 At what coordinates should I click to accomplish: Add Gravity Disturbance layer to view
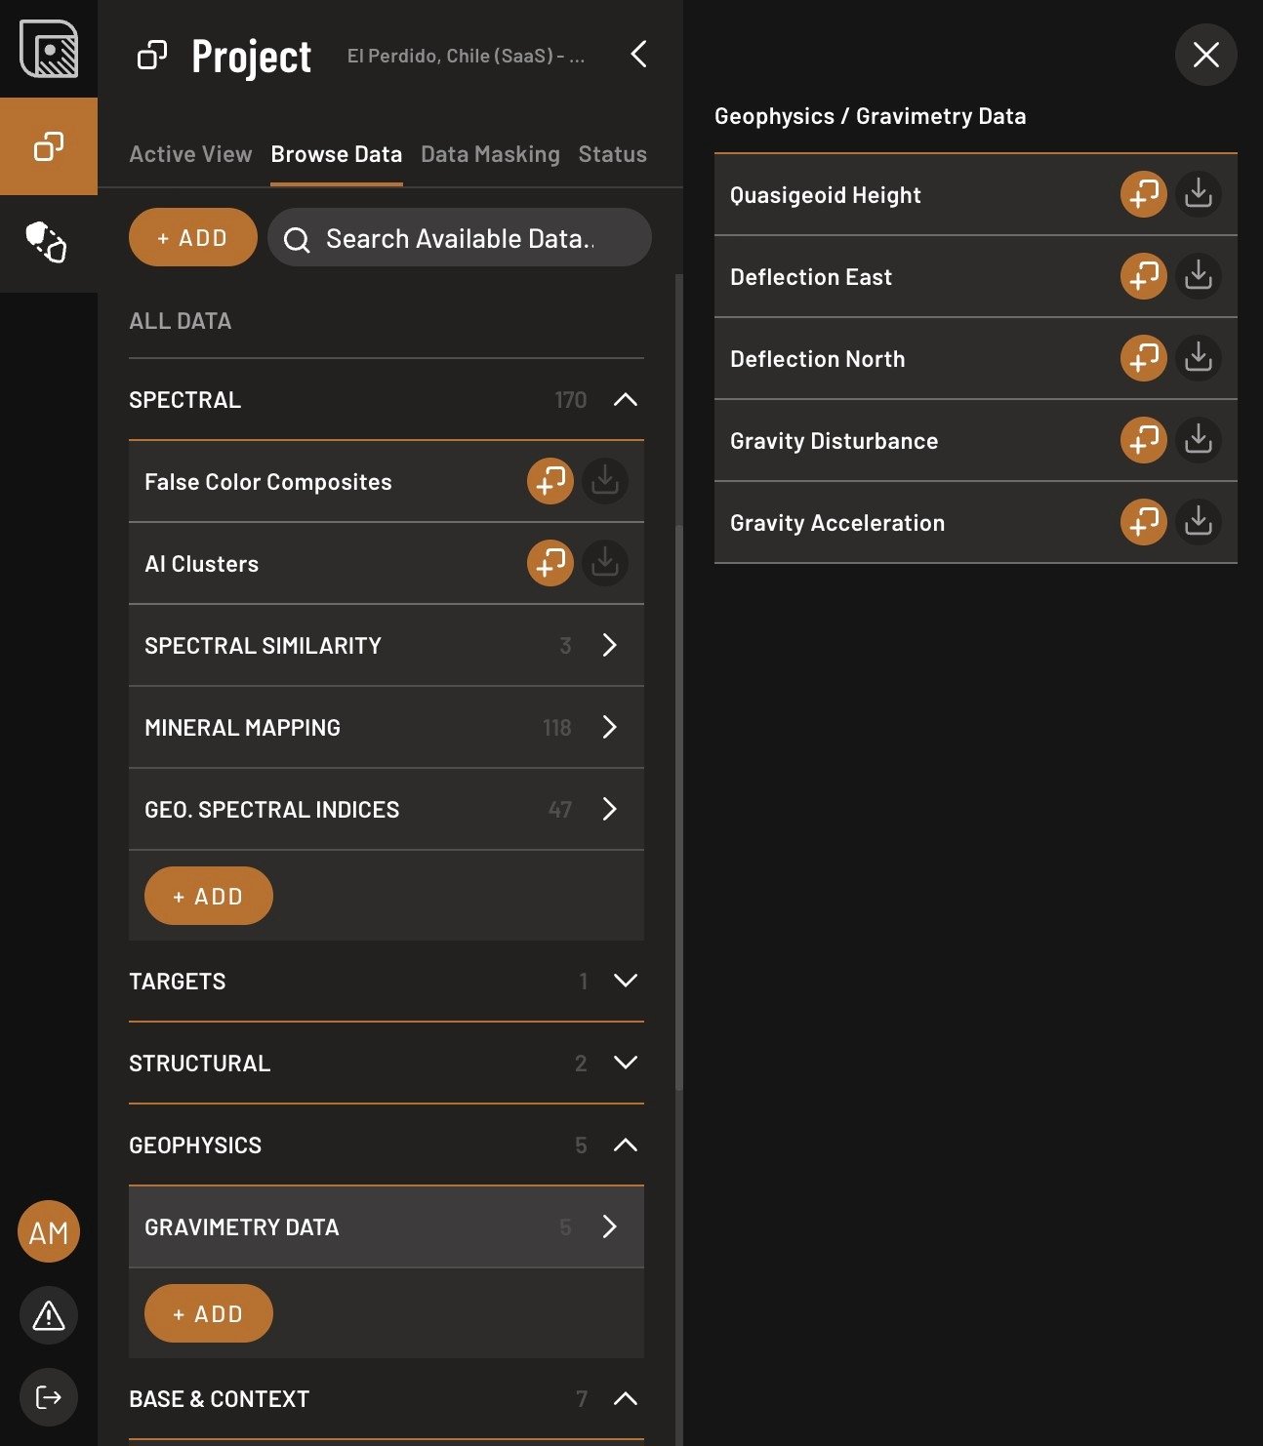tap(1143, 440)
